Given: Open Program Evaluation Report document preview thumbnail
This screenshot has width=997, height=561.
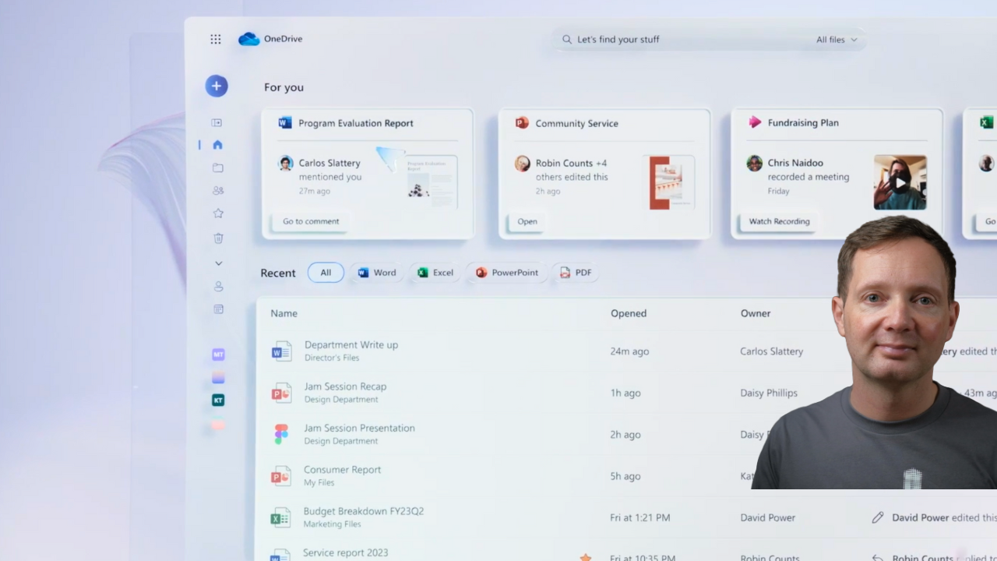Looking at the screenshot, I should (431, 182).
